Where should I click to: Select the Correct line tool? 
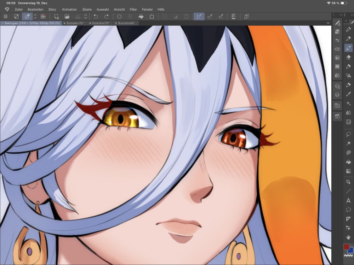pos(348,228)
